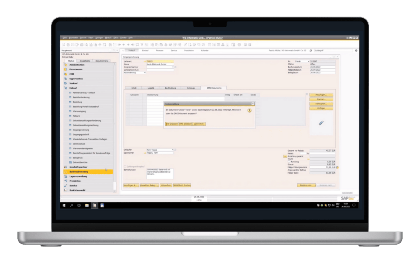Click the Scannen... button
The image size is (420, 263).
coord(321,99)
